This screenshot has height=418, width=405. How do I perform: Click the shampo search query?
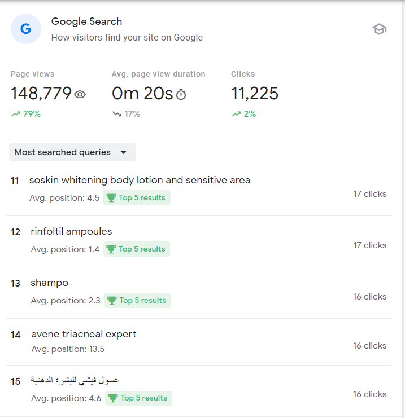49,283
